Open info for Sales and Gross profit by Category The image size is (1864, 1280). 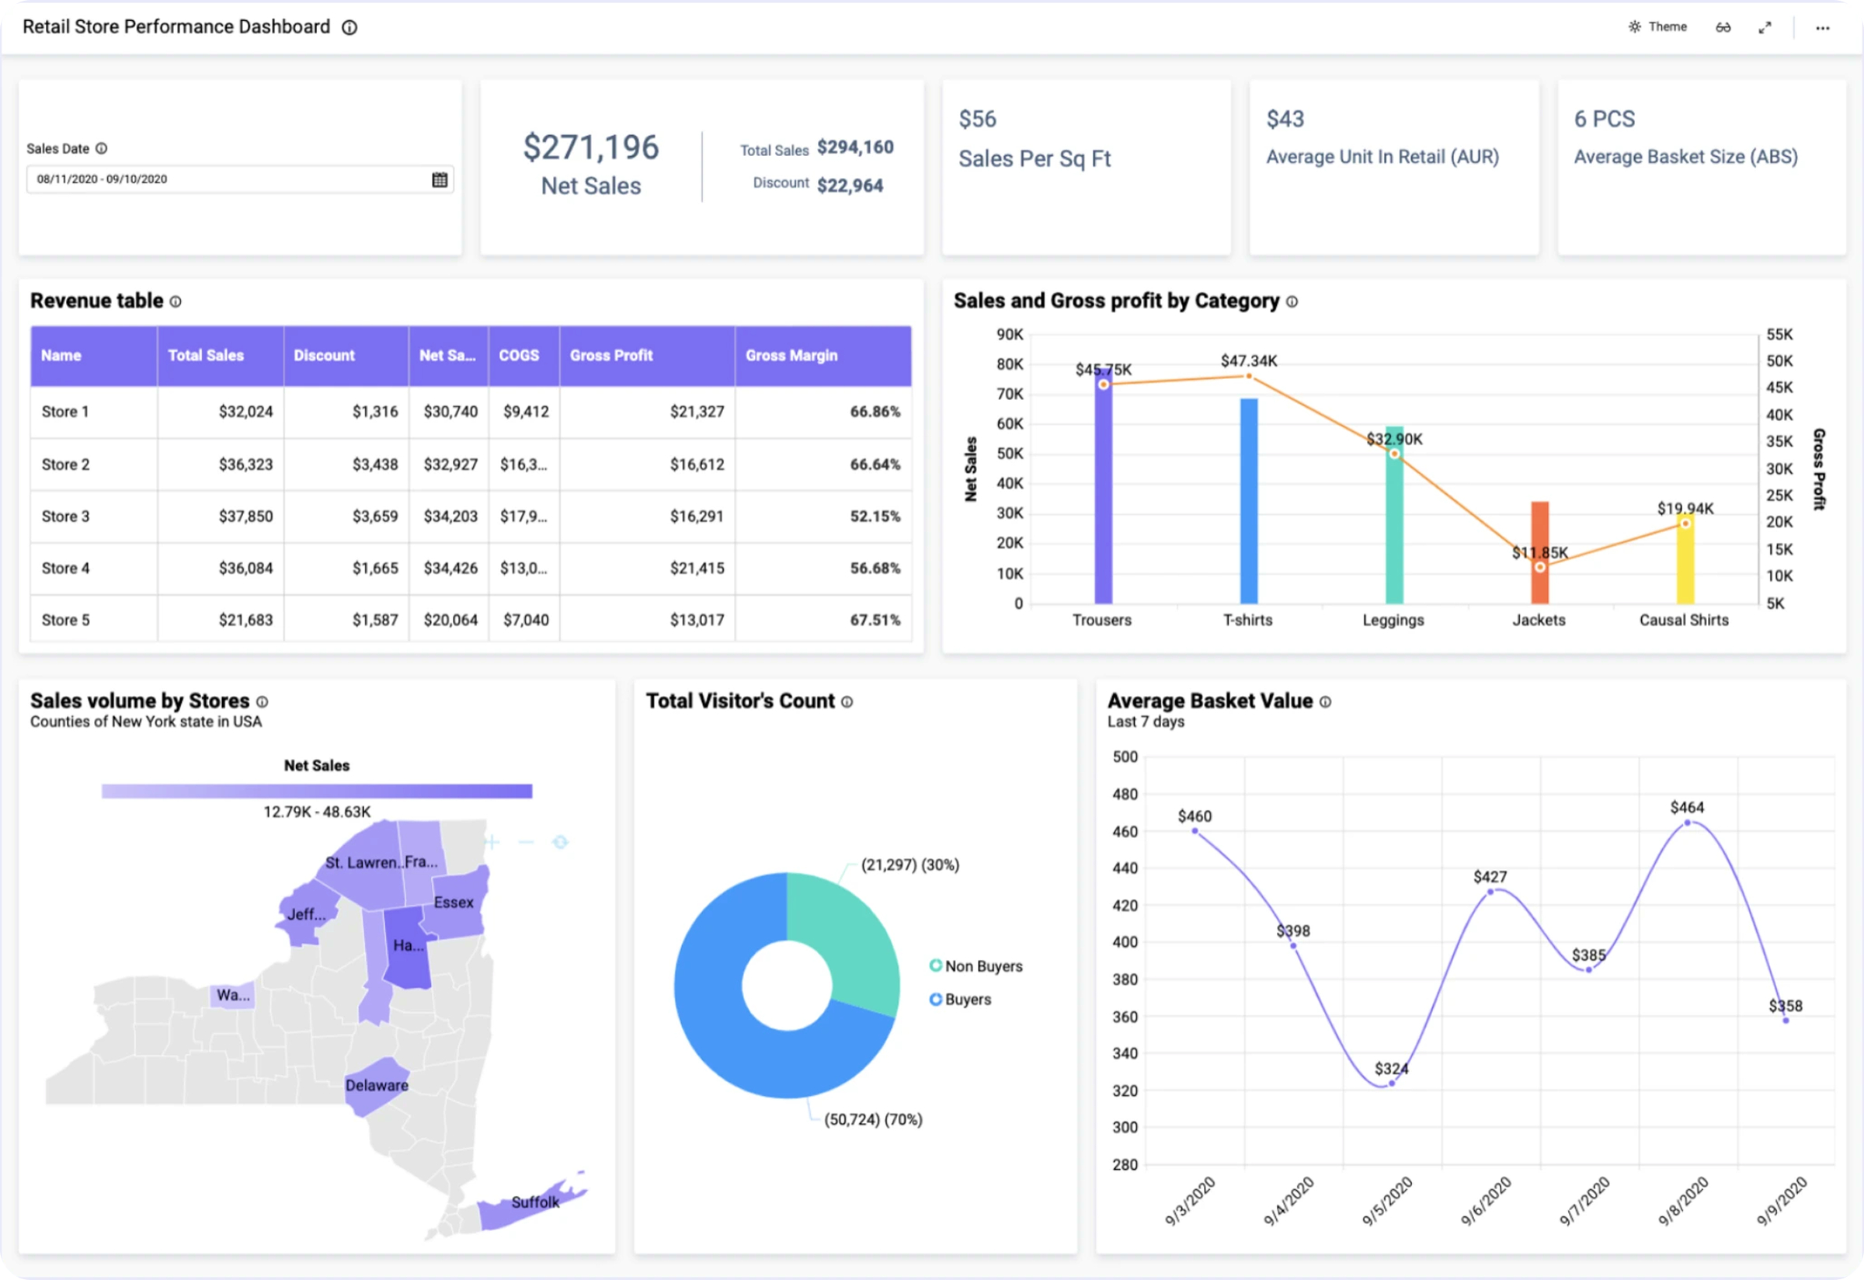point(1292,302)
